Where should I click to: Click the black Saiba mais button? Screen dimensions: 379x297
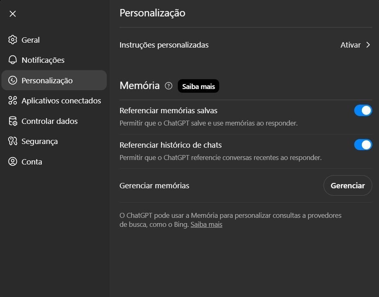click(198, 86)
